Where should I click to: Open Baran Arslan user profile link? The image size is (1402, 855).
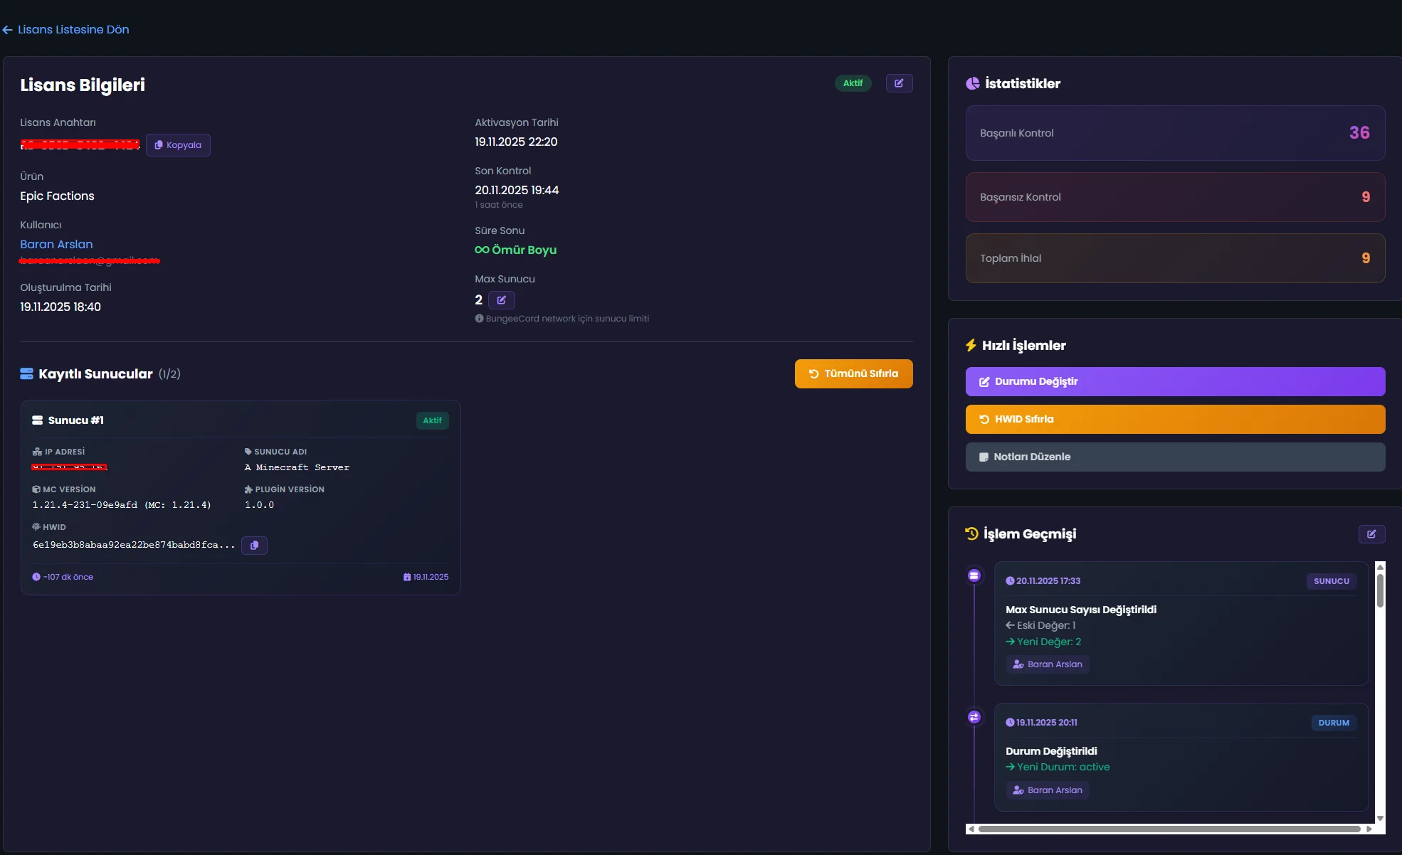56,244
